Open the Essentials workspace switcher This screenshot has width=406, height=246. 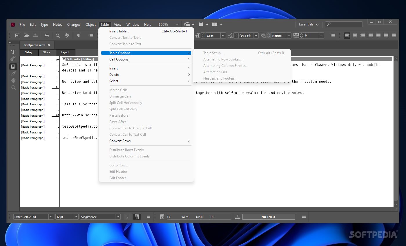pyautogui.click(x=309, y=25)
